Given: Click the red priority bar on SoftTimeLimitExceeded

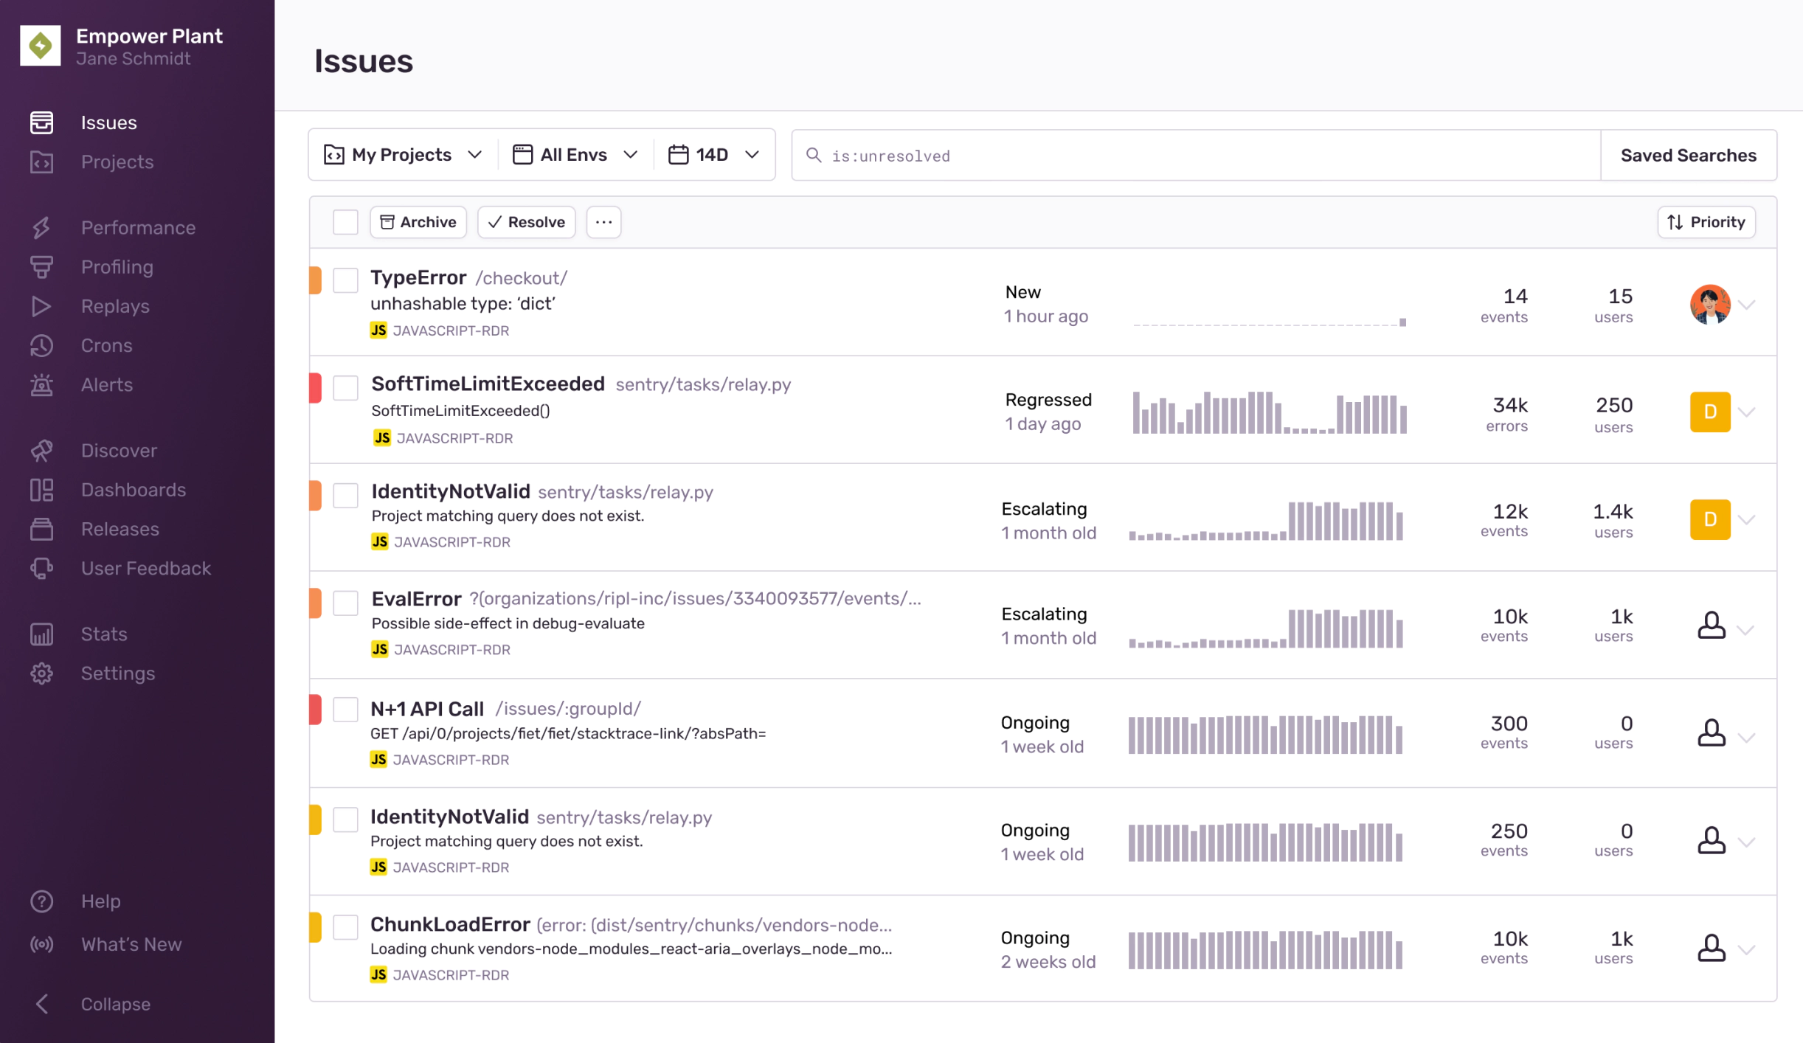Looking at the screenshot, I should pyautogui.click(x=315, y=388).
